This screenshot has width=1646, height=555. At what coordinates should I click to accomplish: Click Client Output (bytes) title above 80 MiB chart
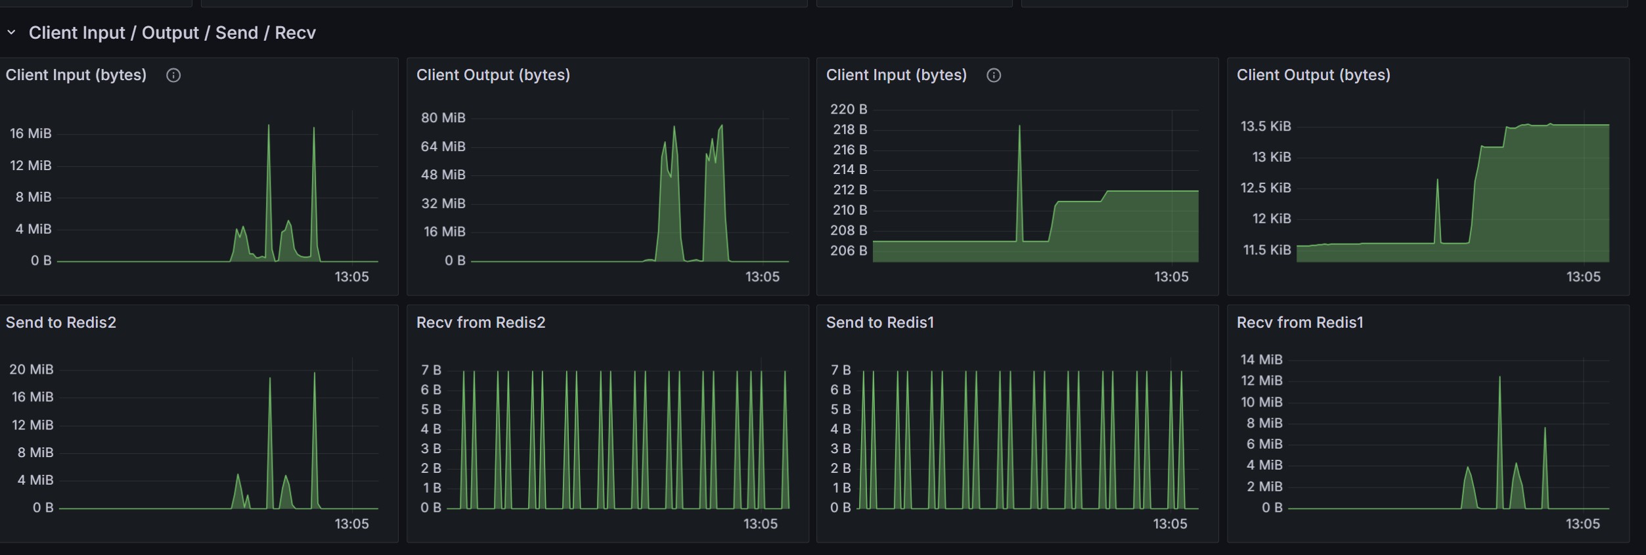tap(493, 75)
